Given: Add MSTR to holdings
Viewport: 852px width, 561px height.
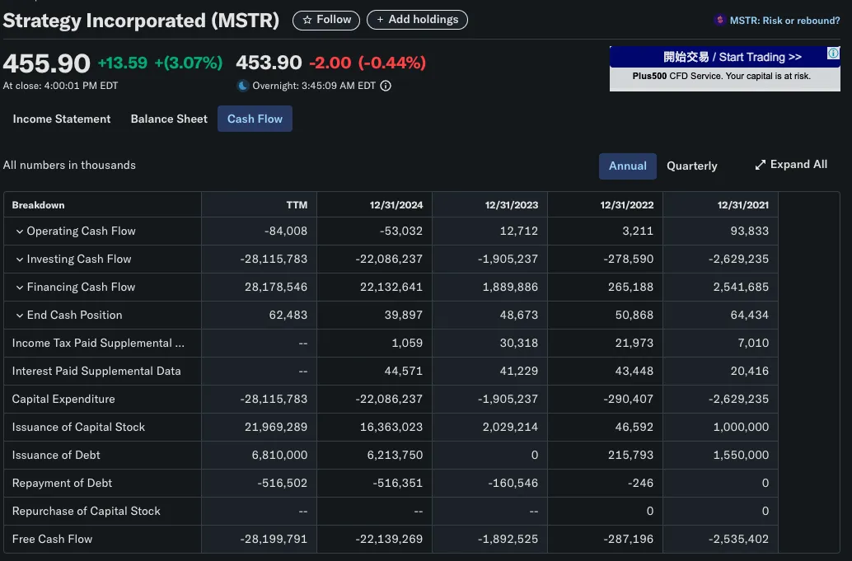Looking at the screenshot, I should [x=417, y=20].
